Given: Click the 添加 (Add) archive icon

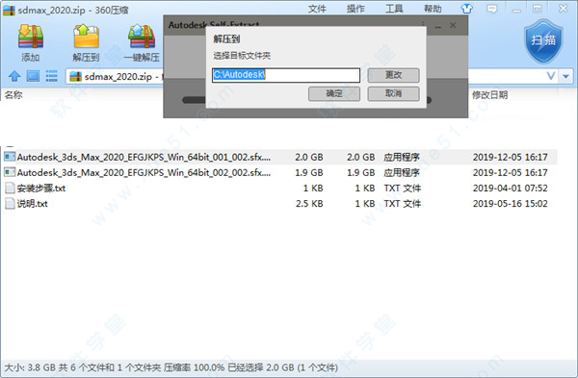Looking at the screenshot, I should pos(31,37).
